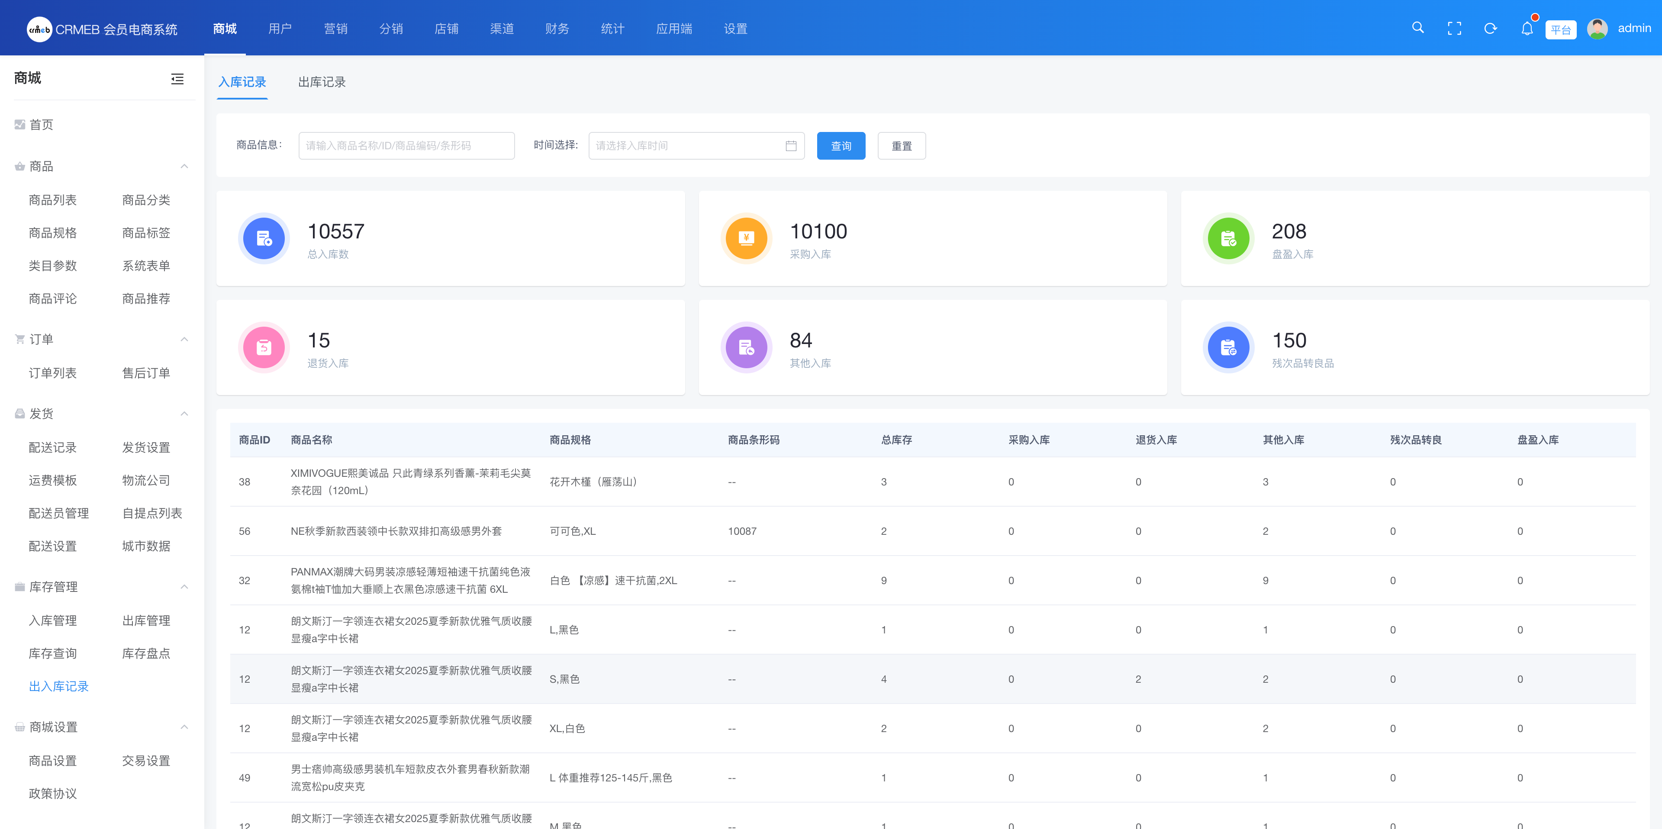Toggle fullscreen mode icon
The width and height of the screenshot is (1662, 829).
point(1454,29)
